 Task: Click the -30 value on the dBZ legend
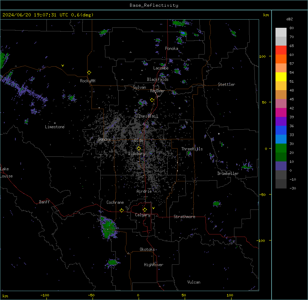(293, 188)
